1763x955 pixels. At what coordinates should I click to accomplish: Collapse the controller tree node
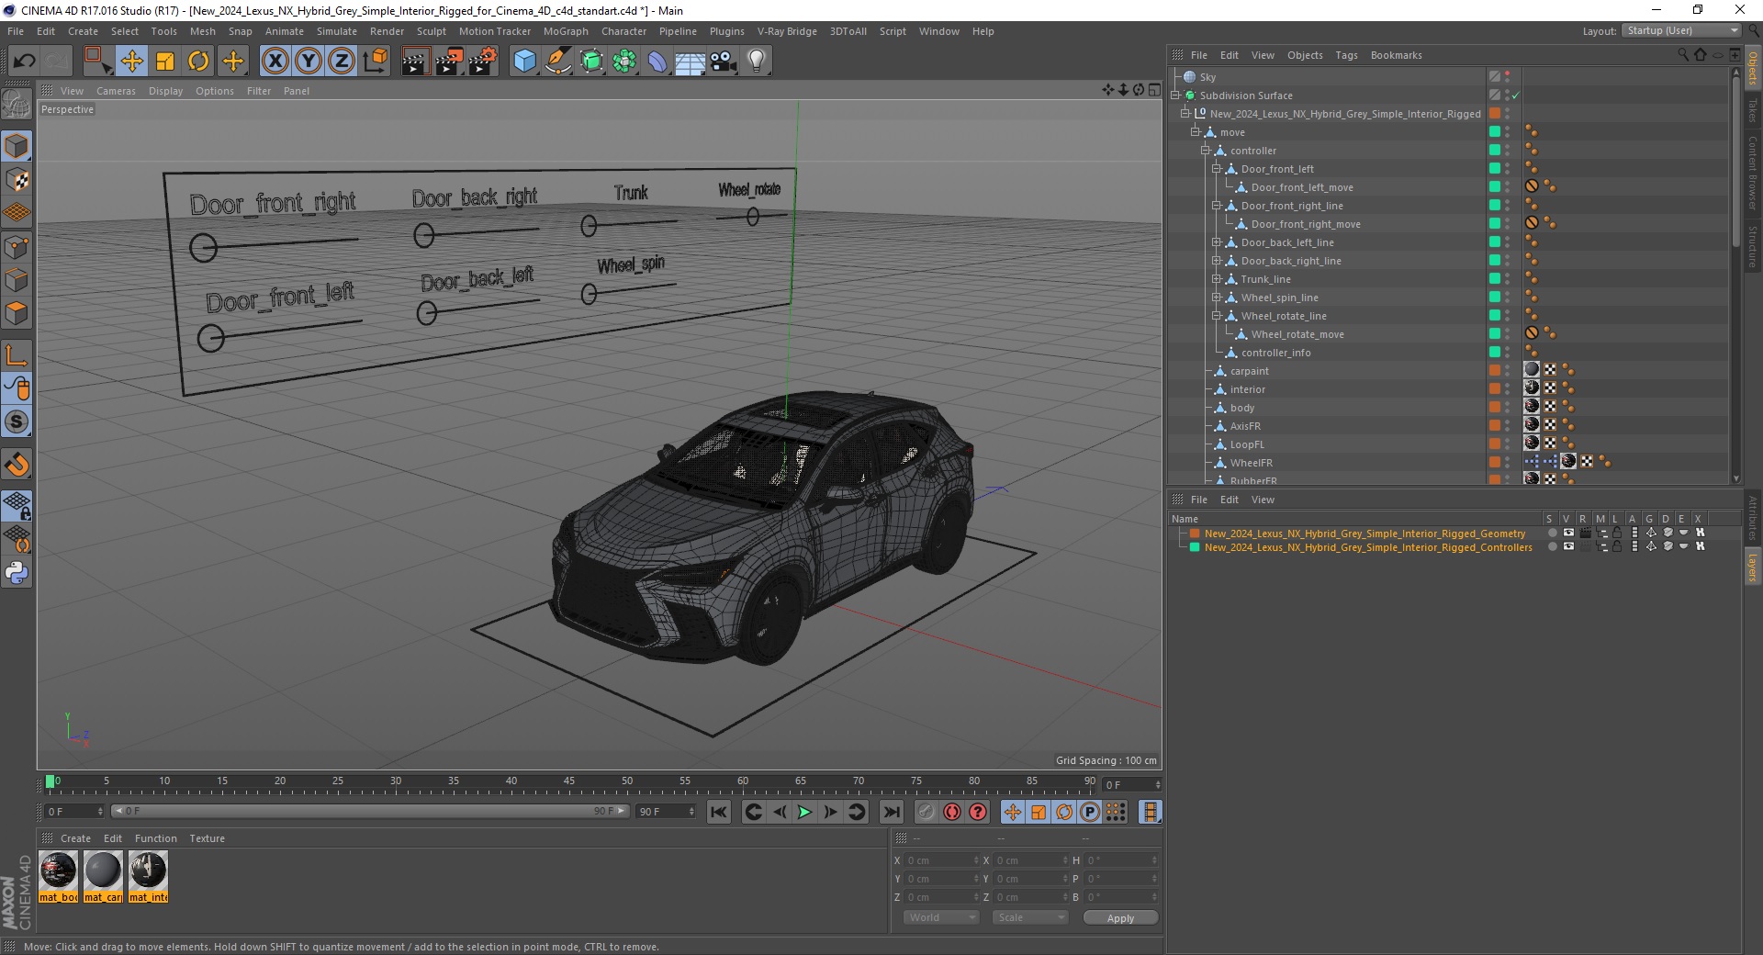click(1206, 151)
